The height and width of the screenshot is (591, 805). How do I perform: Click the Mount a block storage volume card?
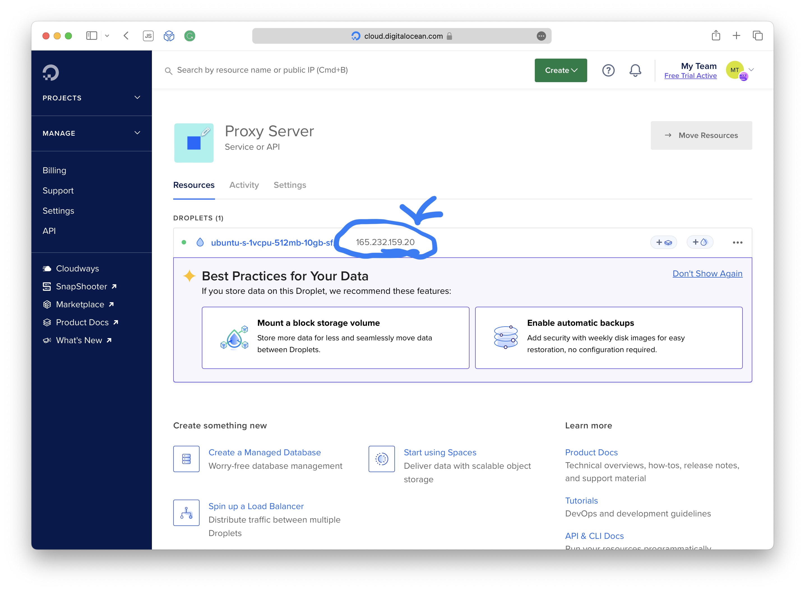pyautogui.click(x=336, y=338)
